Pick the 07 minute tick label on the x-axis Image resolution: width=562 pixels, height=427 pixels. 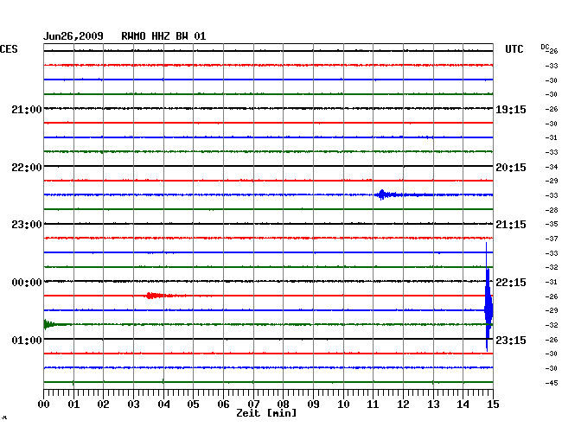pos(253,405)
